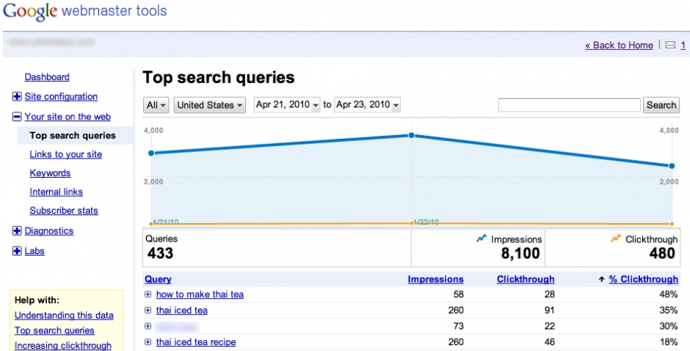The image size is (690, 351).
Task: Expand the 'thai iced tea recipe' row
Action: pyautogui.click(x=148, y=341)
